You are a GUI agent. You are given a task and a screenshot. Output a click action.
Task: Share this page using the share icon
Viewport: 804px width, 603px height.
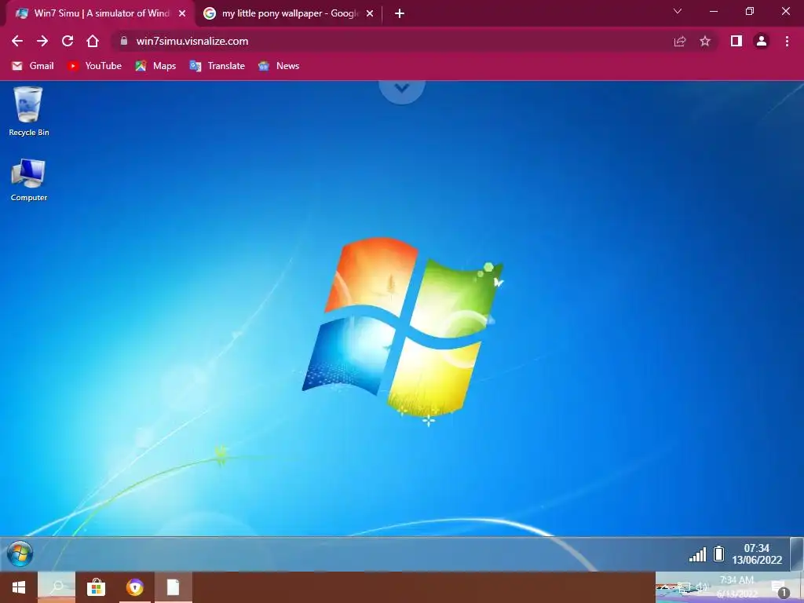pos(680,41)
